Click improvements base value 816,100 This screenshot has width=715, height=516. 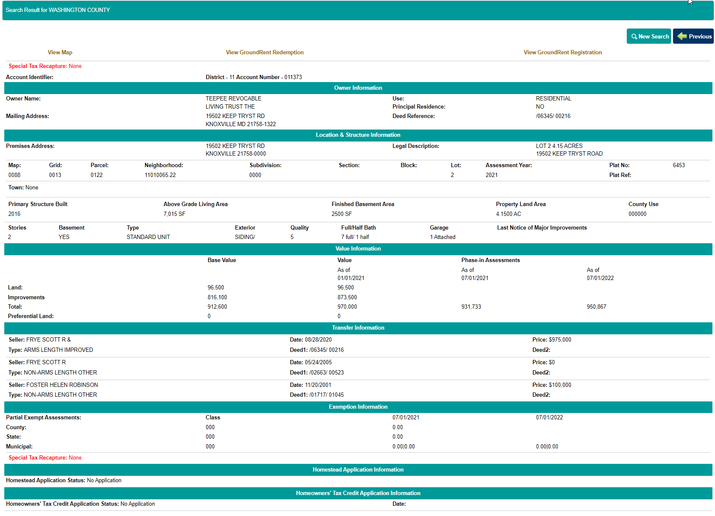tap(217, 298)
